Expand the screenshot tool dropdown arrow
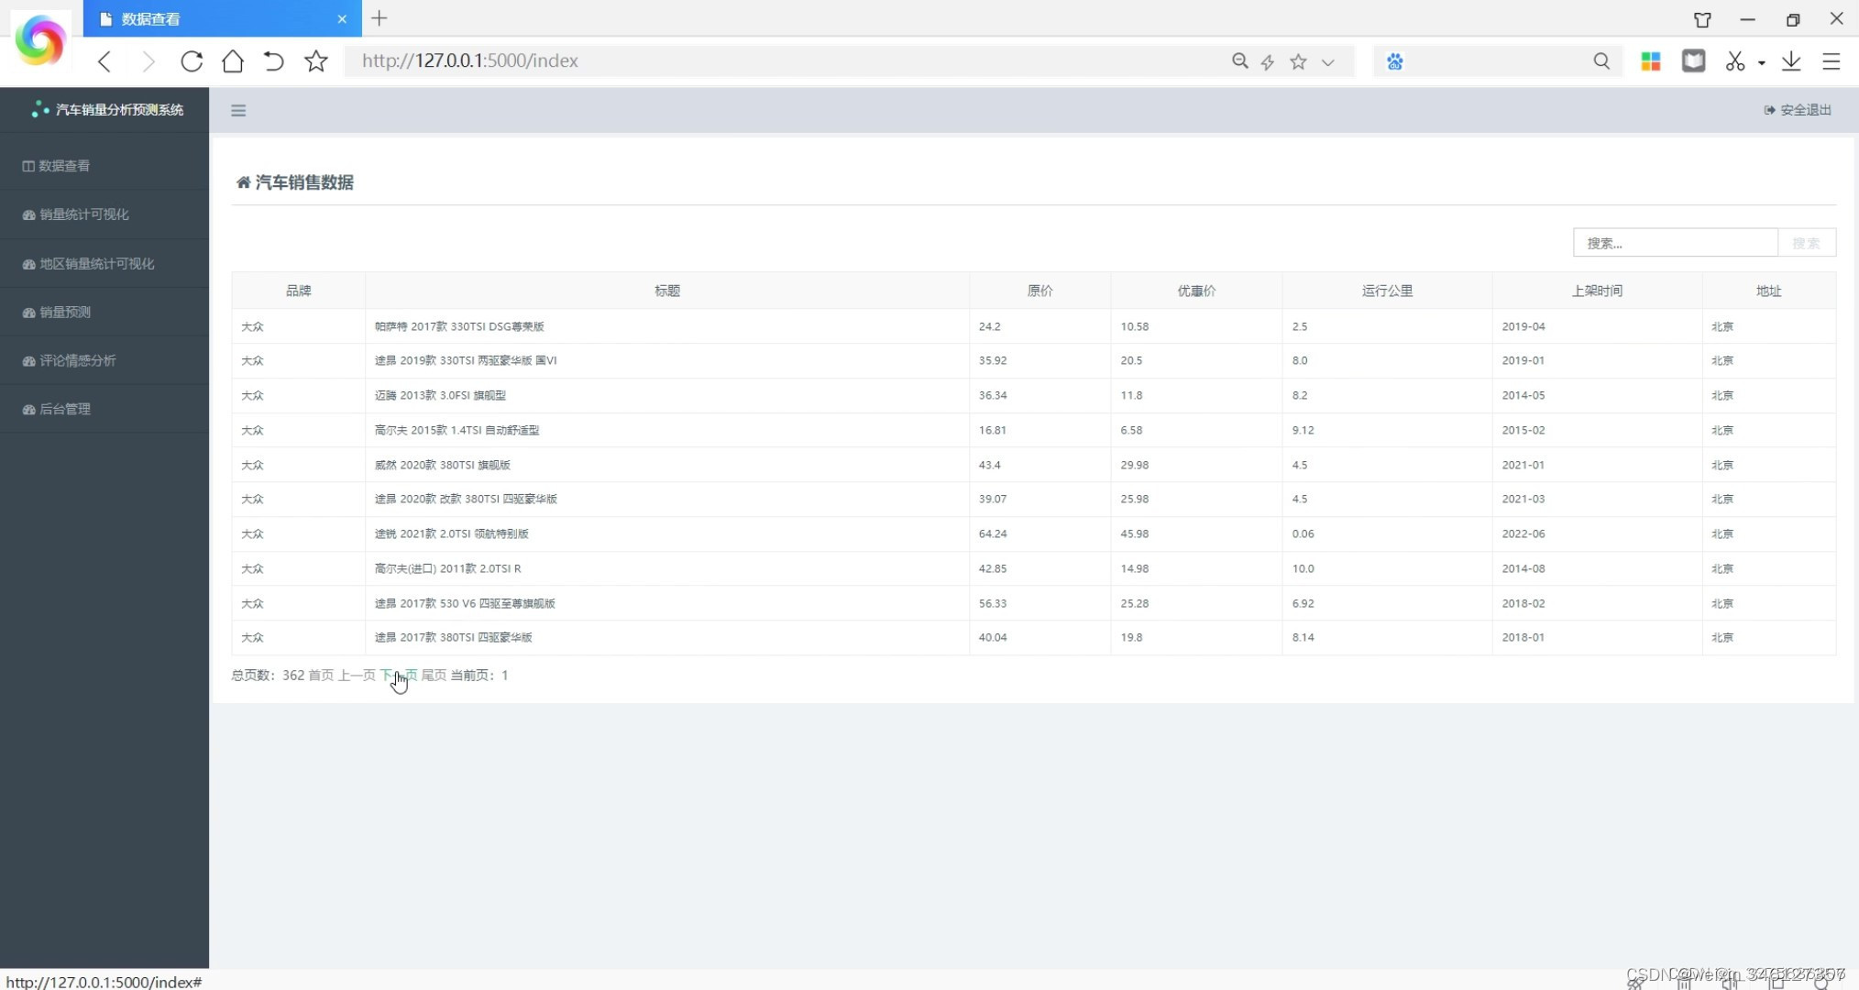 click(1761, 63)
